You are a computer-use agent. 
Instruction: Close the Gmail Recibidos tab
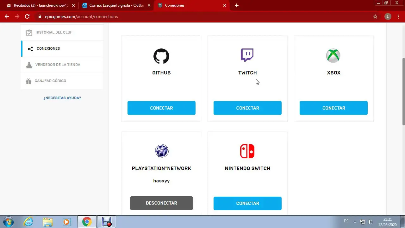click(x=73, y=5)
